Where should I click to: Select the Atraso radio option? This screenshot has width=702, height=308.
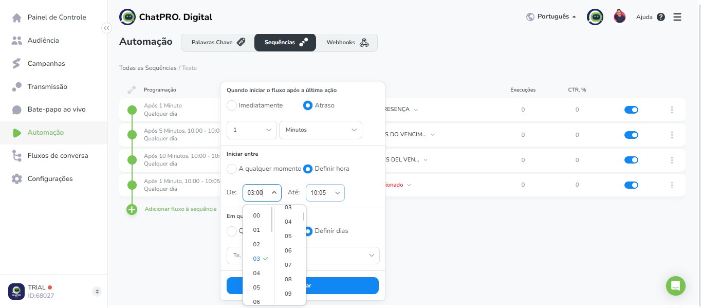point(308,105)
